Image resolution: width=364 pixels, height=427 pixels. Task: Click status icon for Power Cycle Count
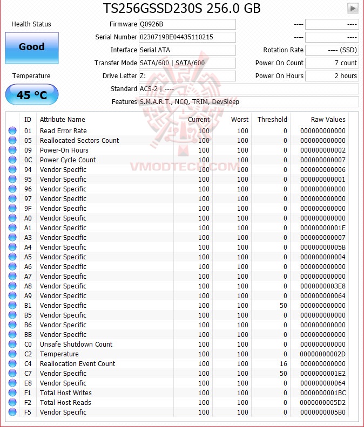click(x=12, y=160)
